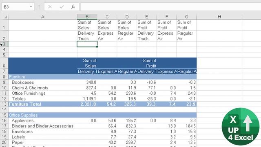
Task: Click value 1,149.1 for Tables
Action: tap(90, 99)
